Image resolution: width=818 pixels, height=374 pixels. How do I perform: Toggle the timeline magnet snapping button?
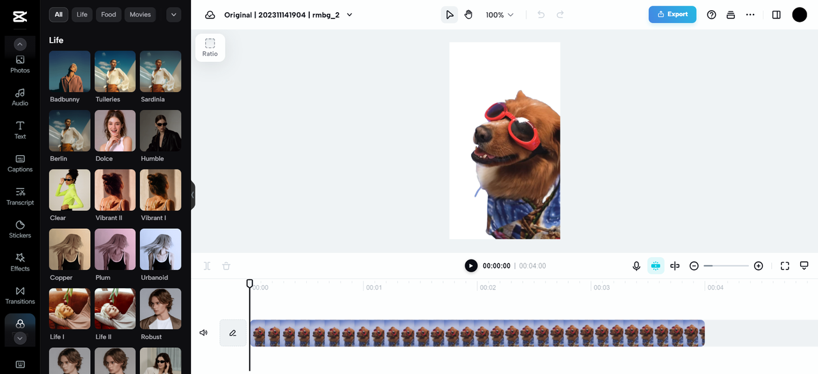656,266
